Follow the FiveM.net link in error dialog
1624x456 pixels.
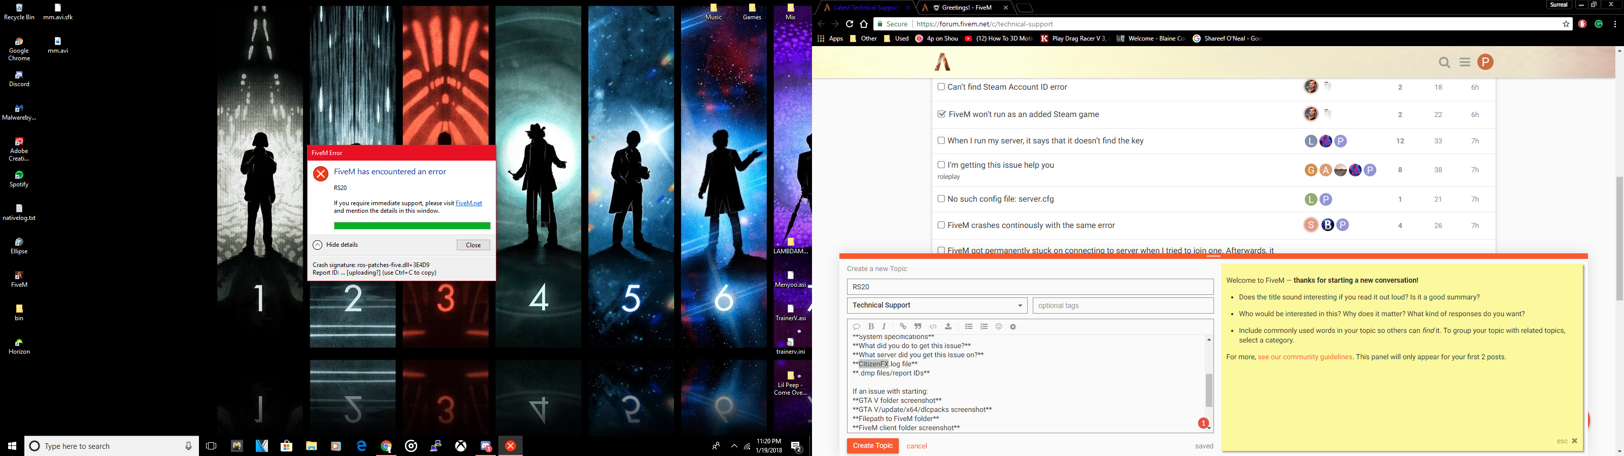point(468,203)
